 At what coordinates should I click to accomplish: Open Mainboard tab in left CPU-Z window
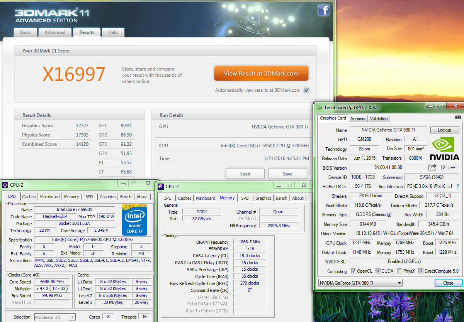tap(50, 197)
